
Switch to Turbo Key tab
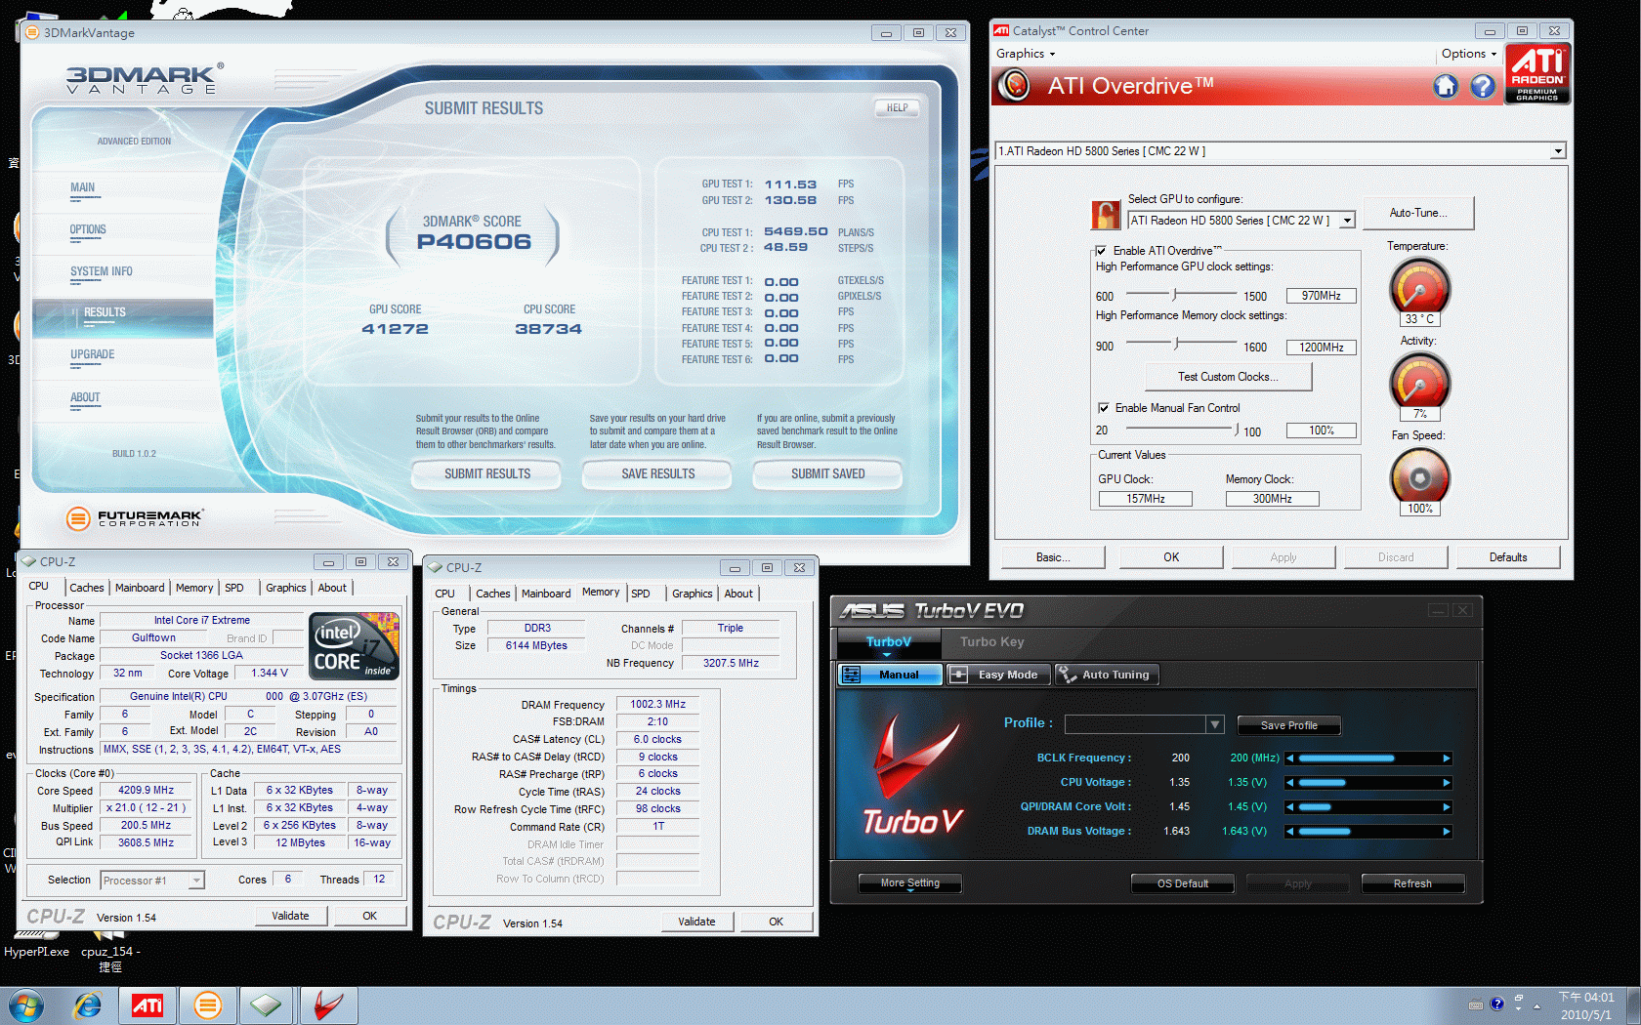coord(991,642)
